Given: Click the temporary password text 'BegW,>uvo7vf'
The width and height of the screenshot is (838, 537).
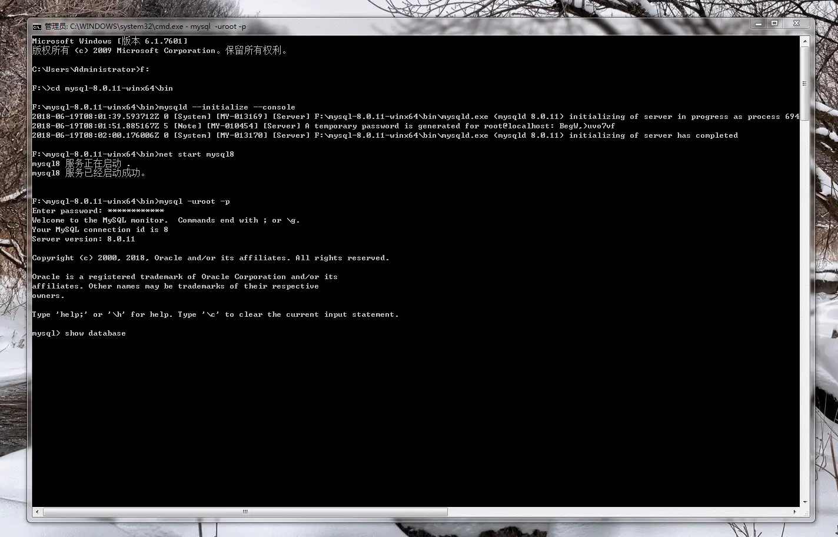Looking at the screenshot, I should [587, 126].
